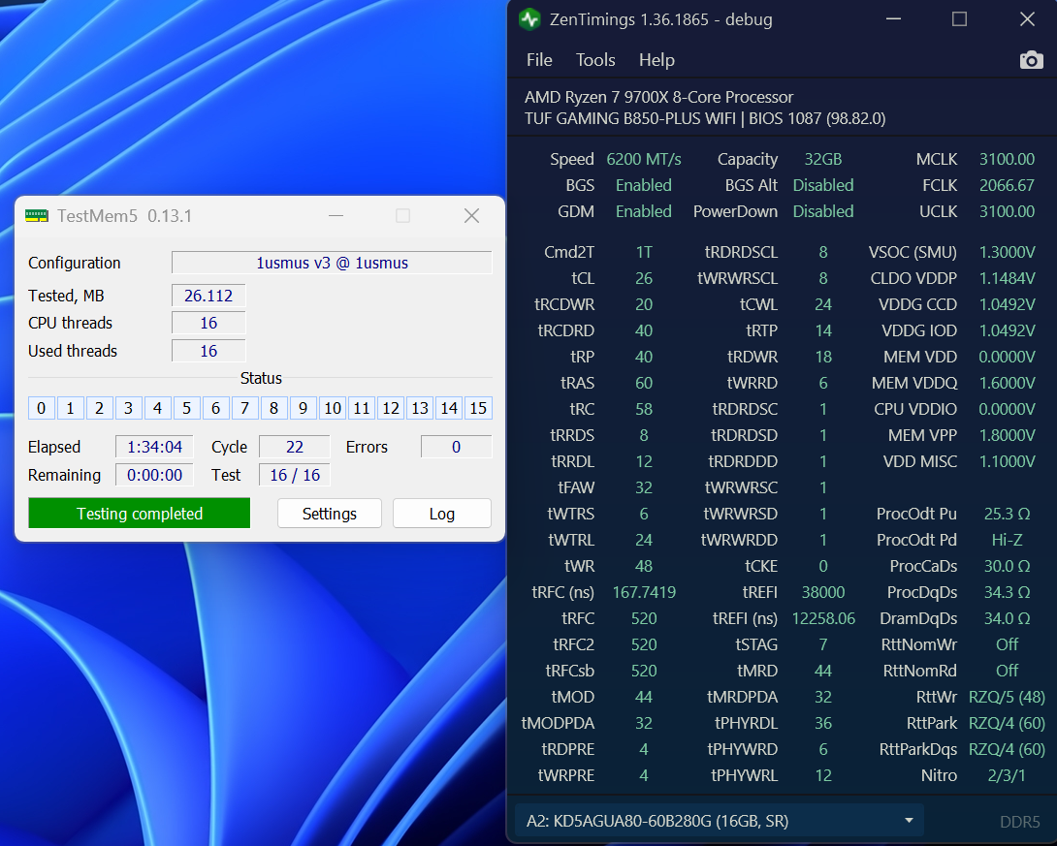Click the FCLK value 2066.67
The height and width of the screenshot is (846, 1057).
click(1007, 185)
